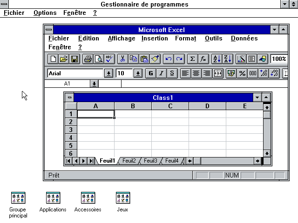Viewport: 298px width, 223px height.
Task: Sort ascending A to Z
Action: point(217,59)
